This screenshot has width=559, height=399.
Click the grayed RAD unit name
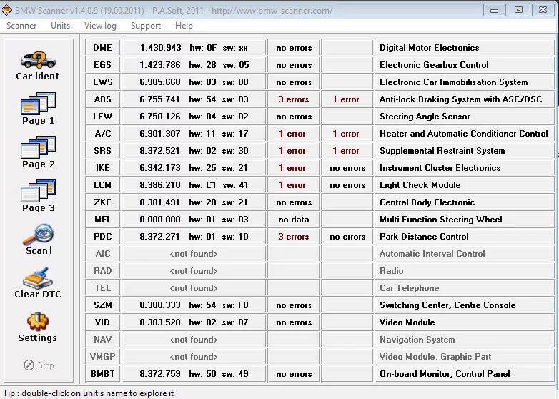(103, 270)
